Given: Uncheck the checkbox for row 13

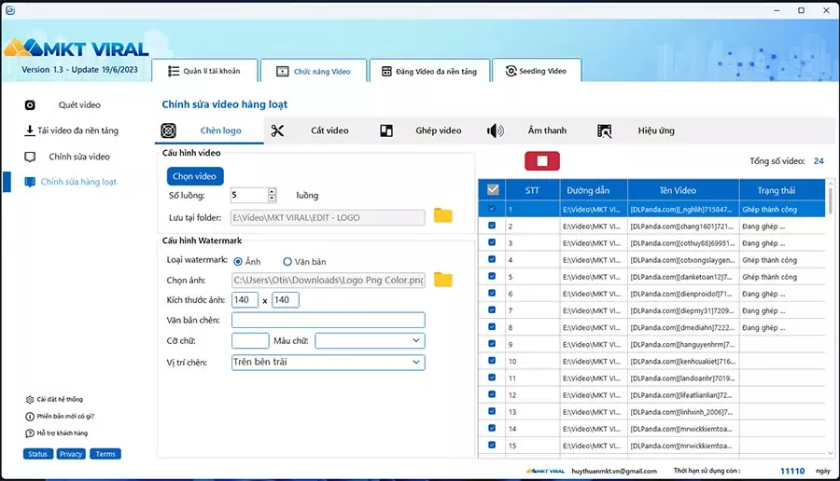Looking at the screenshot, I should pyautogui.click(x=492, y=411).
